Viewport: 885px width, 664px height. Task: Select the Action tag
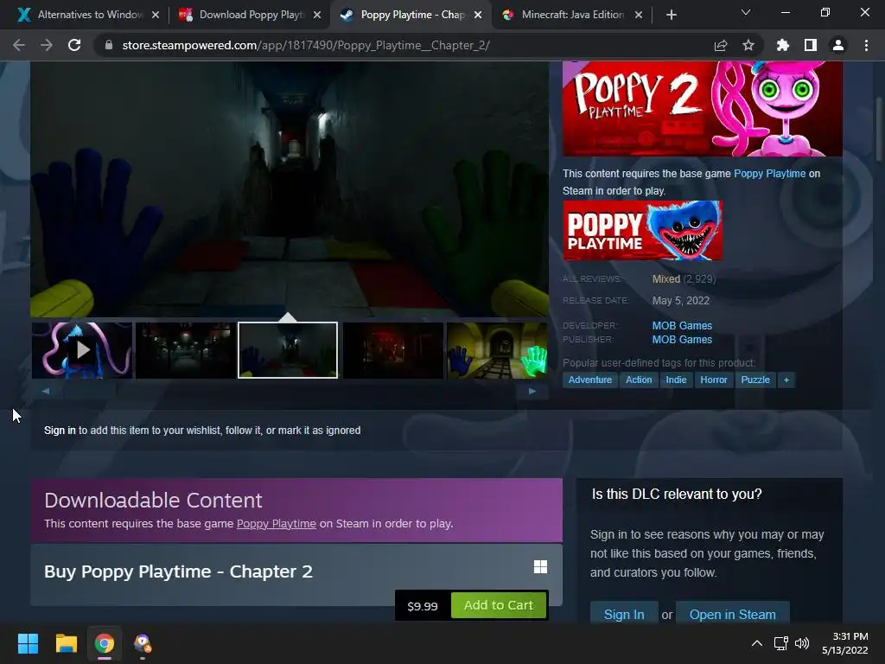(x=639, y=380)
